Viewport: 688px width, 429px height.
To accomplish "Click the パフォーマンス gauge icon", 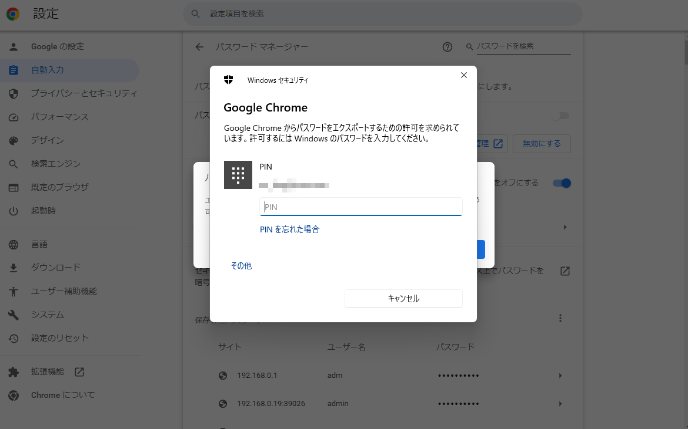I will pyautogui.click(x=14, y=117).
